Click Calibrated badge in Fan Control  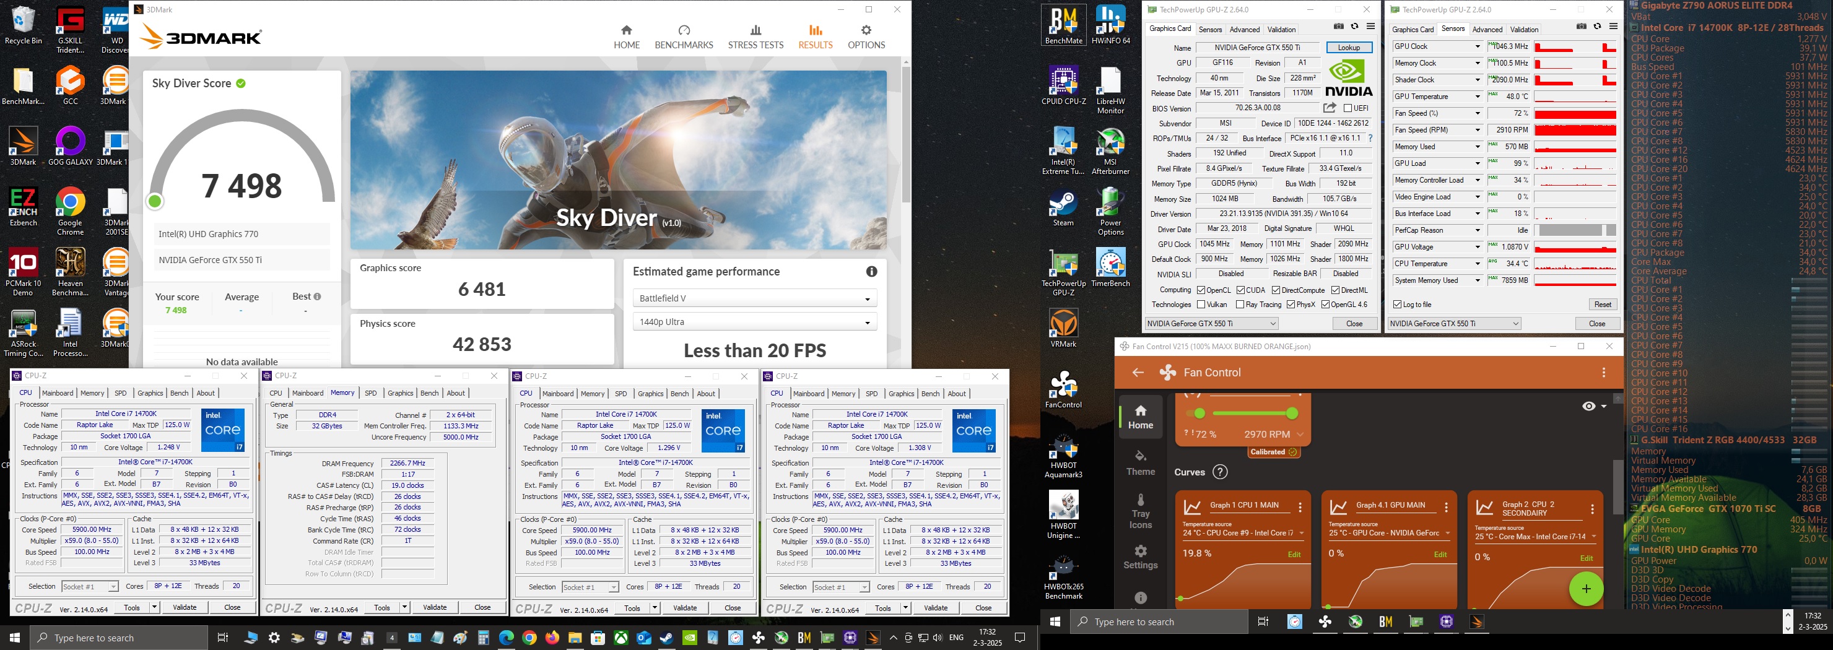(x=1274, y=453)
